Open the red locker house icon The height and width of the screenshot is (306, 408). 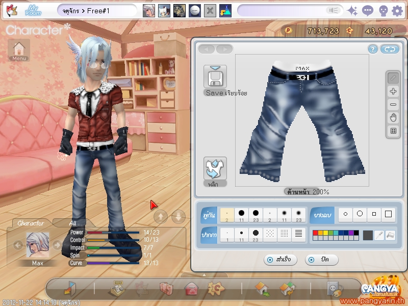(191, 289)
